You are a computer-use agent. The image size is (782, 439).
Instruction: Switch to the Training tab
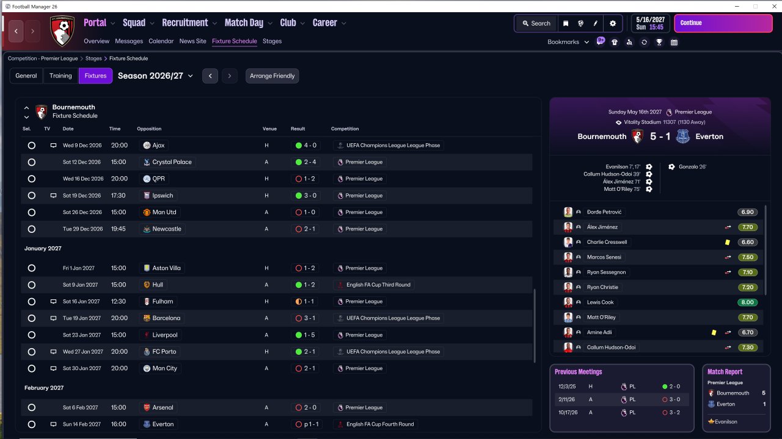coord(60,76)
